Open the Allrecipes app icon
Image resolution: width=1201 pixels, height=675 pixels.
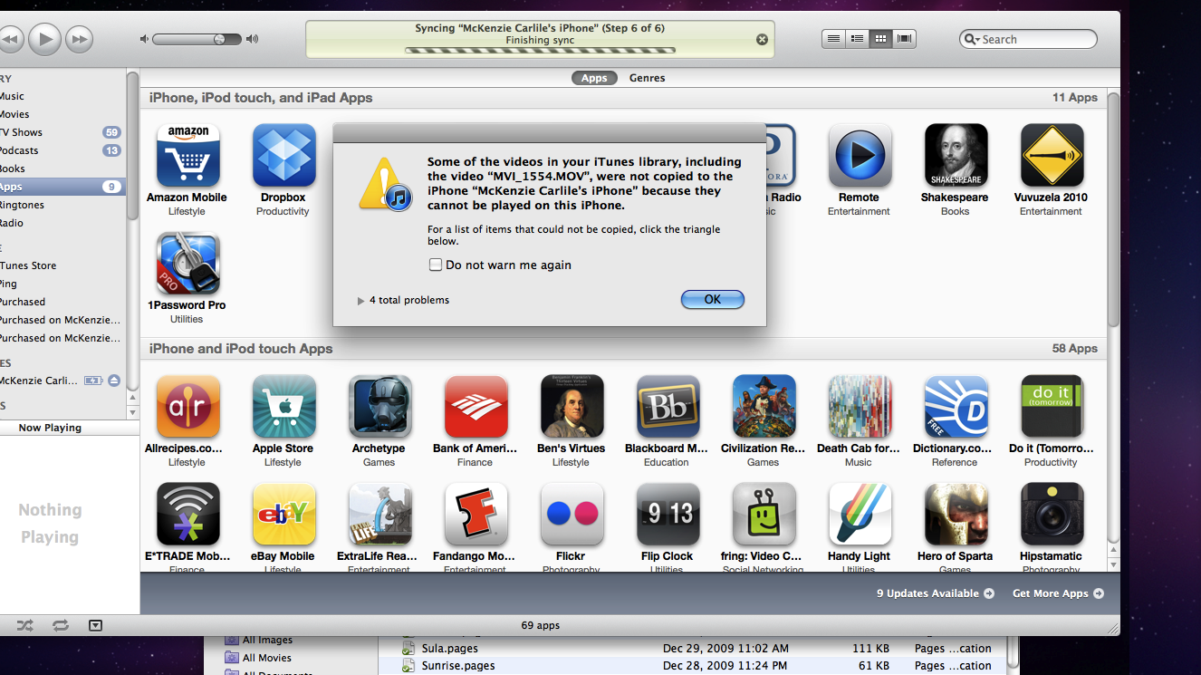(187, 407)
